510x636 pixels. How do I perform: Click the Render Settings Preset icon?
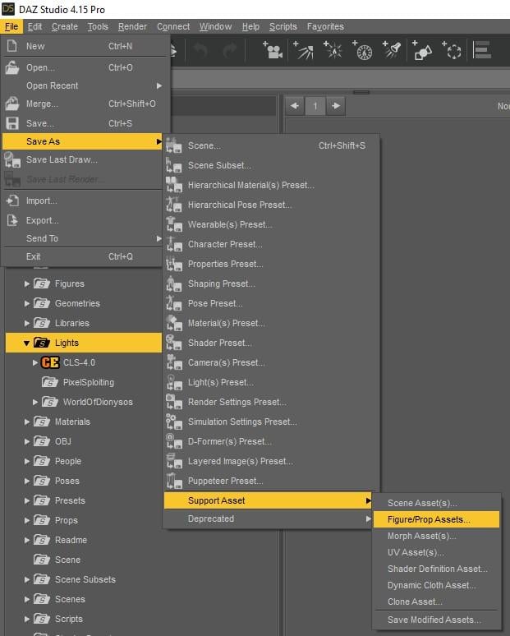pos(173,402)
